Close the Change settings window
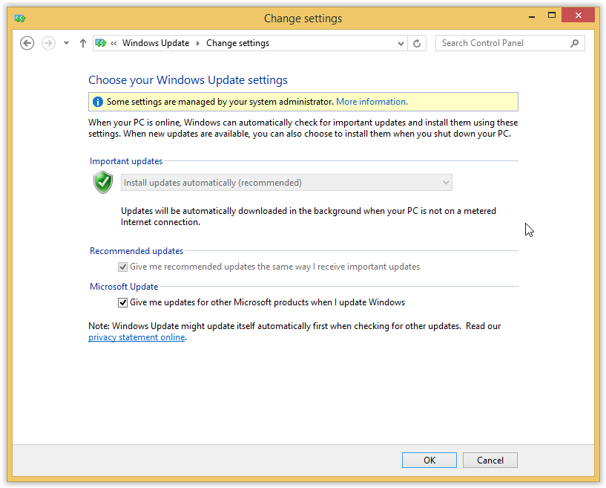 click(x=578, y=15)
